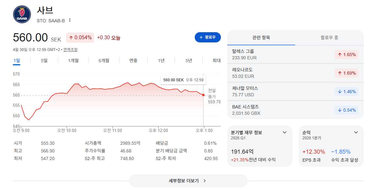Open the 면책조항 disclaimer link

(70, 50)
